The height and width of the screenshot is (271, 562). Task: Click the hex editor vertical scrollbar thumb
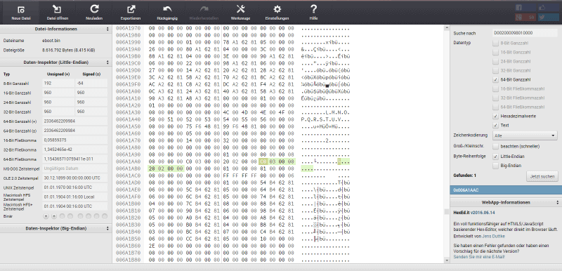coord(447,212)
